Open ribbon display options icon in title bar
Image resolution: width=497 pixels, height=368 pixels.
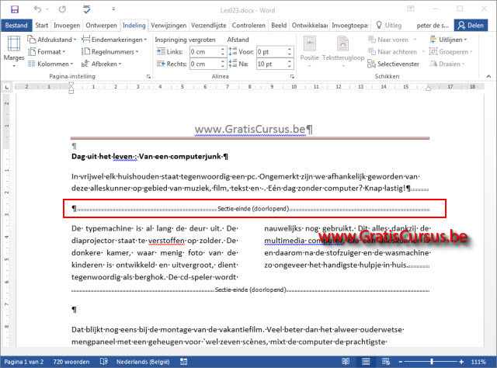point(411,9)
